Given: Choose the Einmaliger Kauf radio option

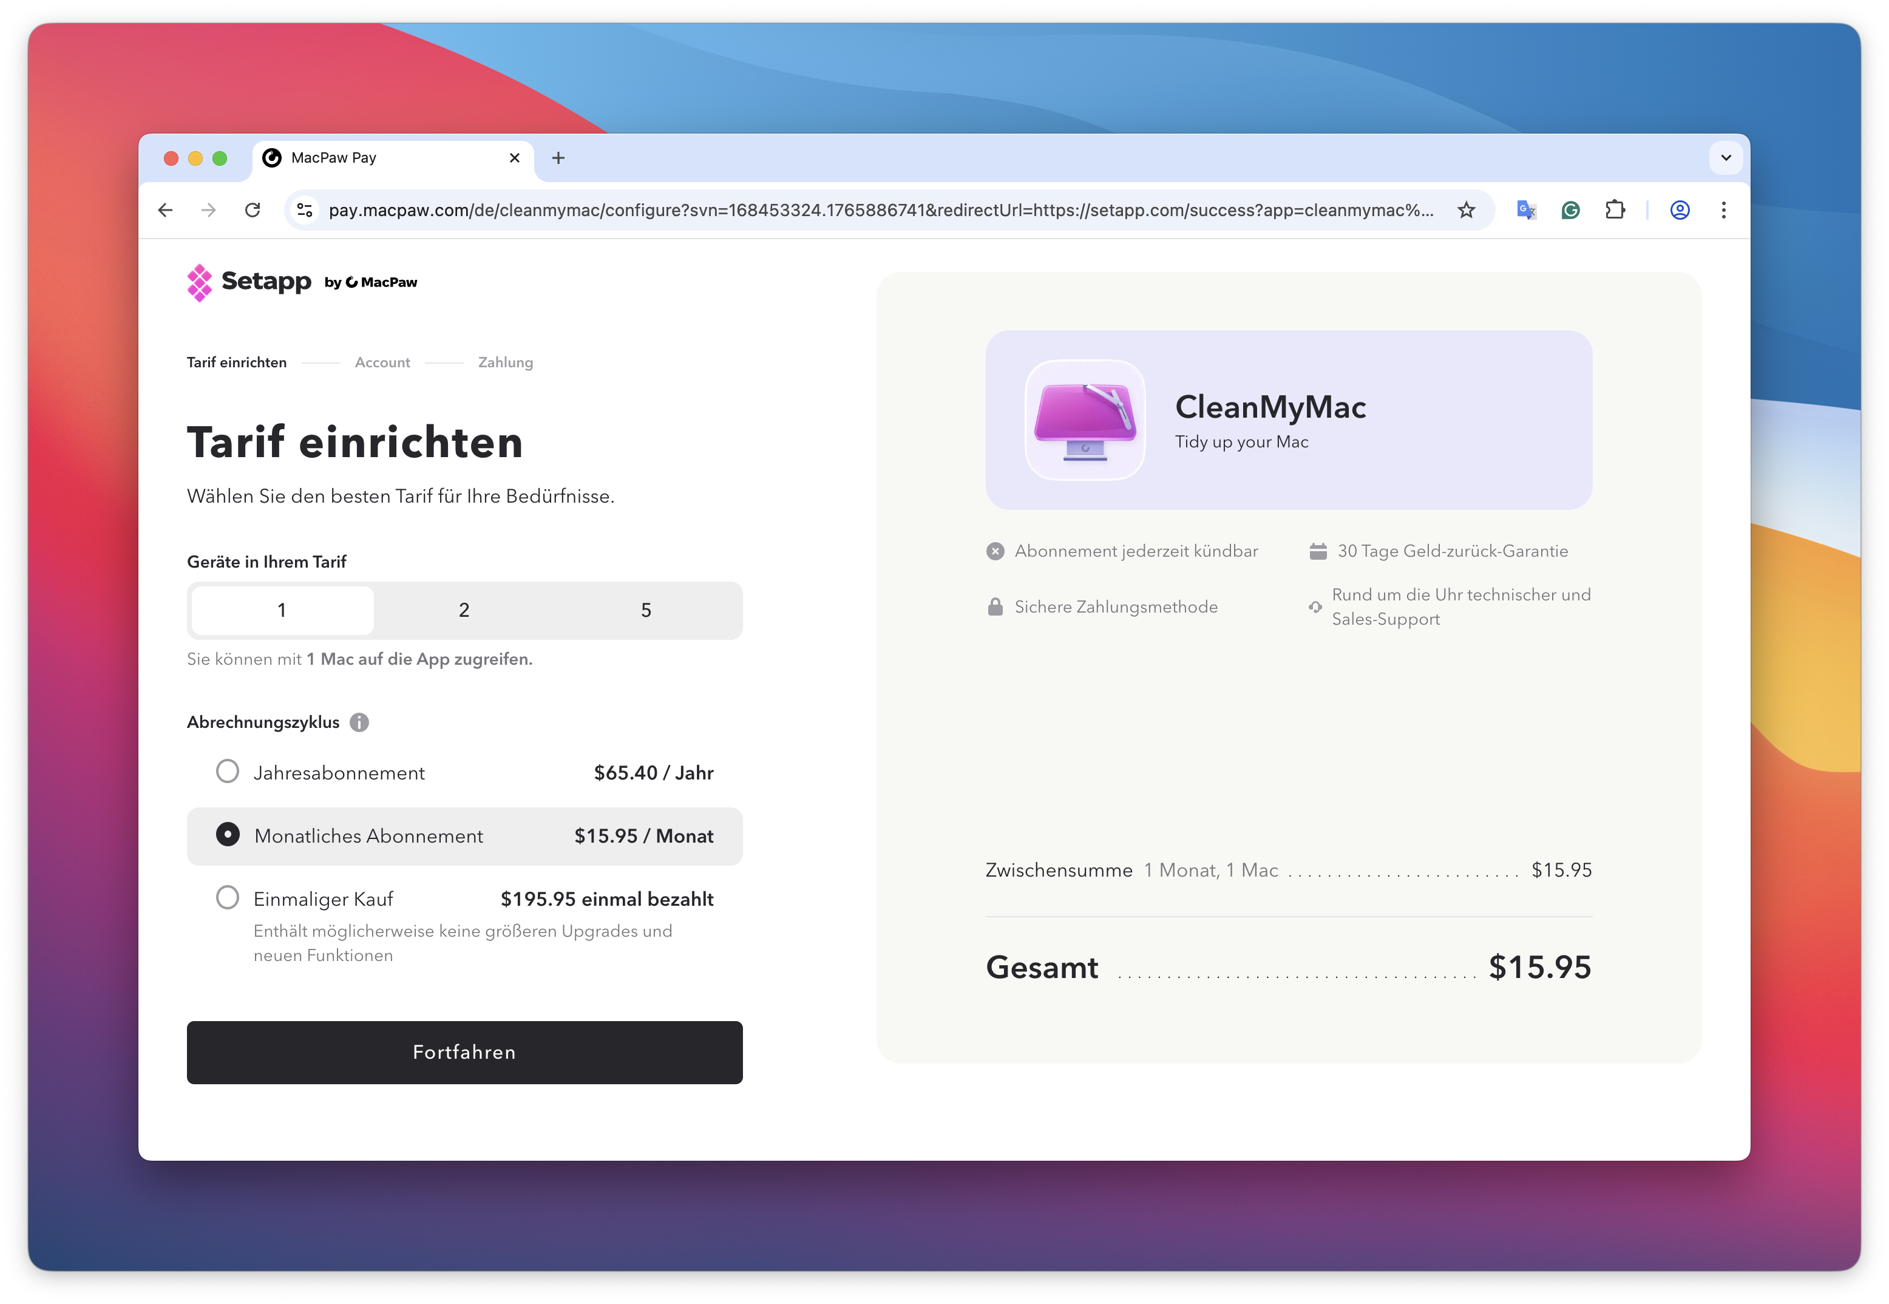Looking at the screenshot, I should pos(227,898).
